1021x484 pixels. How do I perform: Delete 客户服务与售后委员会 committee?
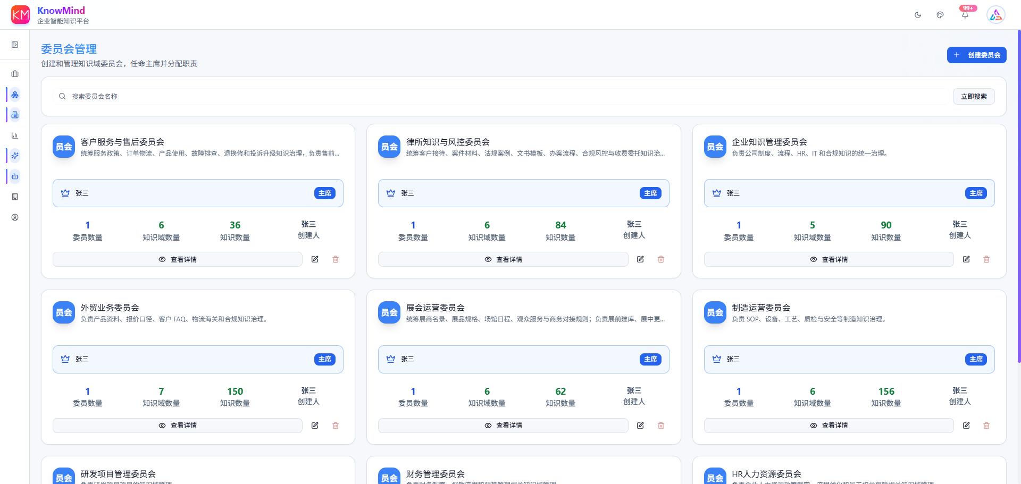click(x=336, y=259)
